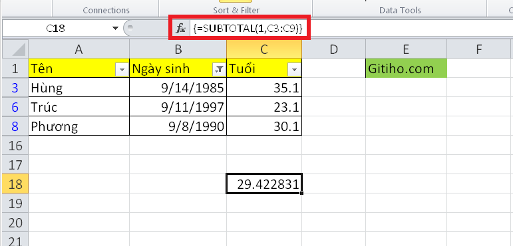Select row 16 header
This screenshot has width=513, height=246.
point(15,146)
